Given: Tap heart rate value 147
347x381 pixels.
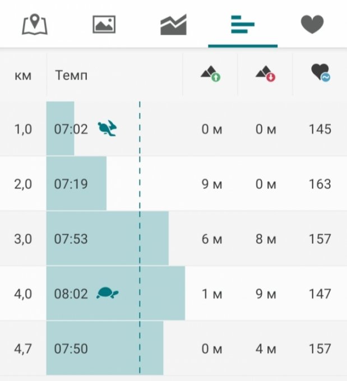Looking at the screenshot, I should (x=320, y=294).
